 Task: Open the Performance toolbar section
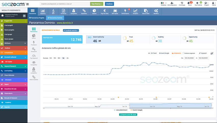click(125, 12)
